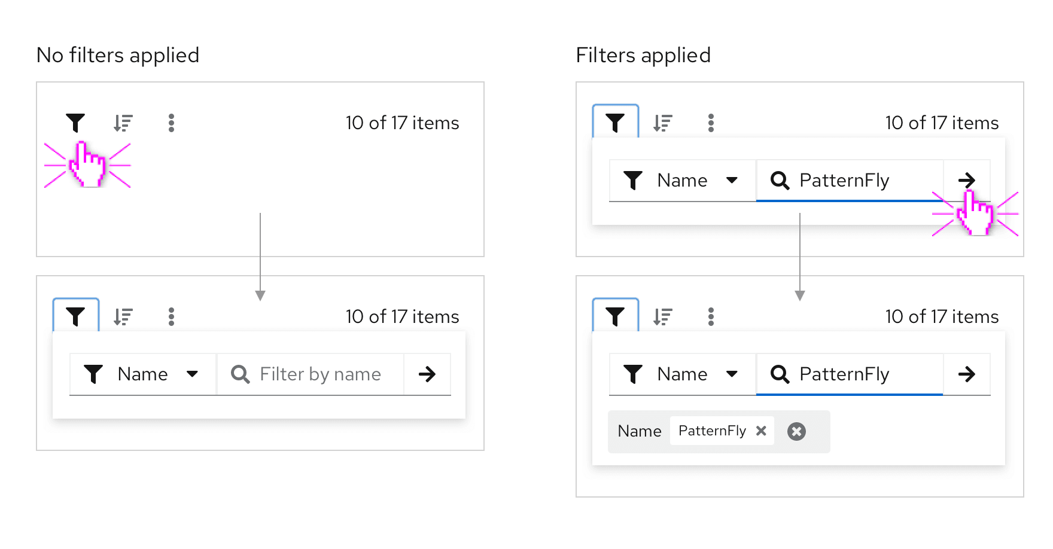Screen dimensions: 1053x549
Task: Click the 'Filter by name' search input
Action: pyautogui.click(x=319, y=374)
